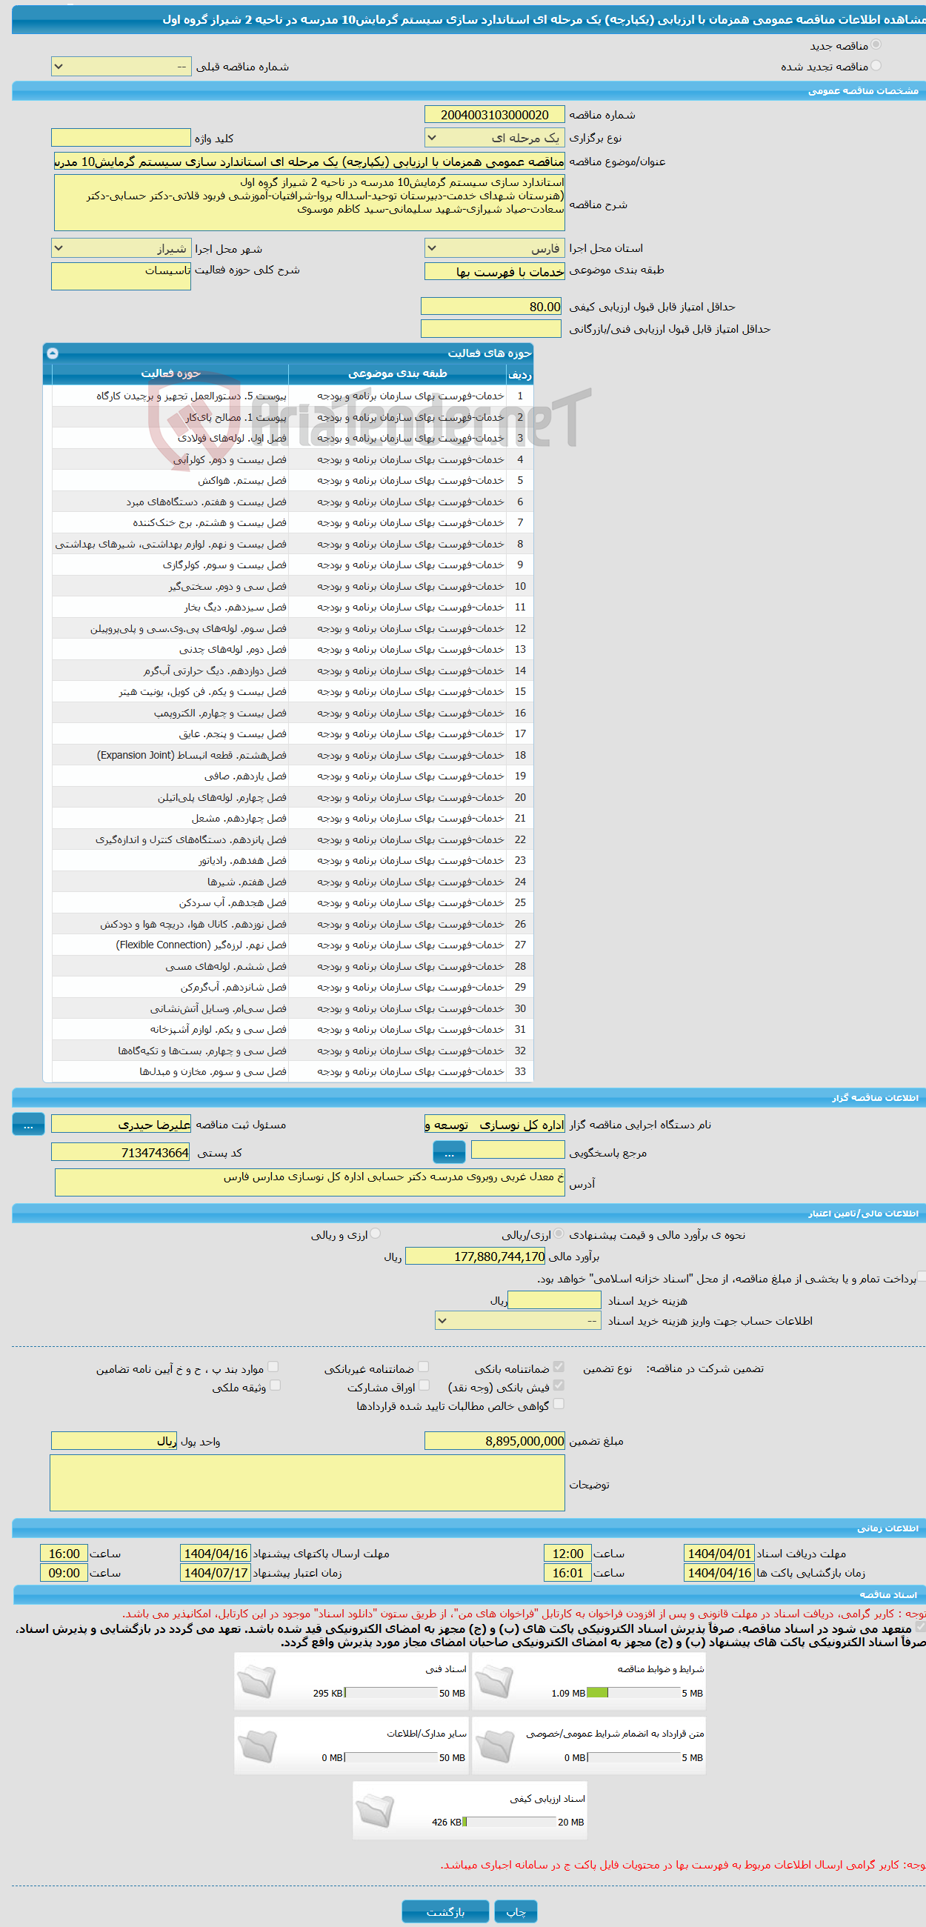Image resolution: width=926 pixels, height=1927 pixels.
Task: Click the envelope opening time 16:01
Action: coord(567,1573)
